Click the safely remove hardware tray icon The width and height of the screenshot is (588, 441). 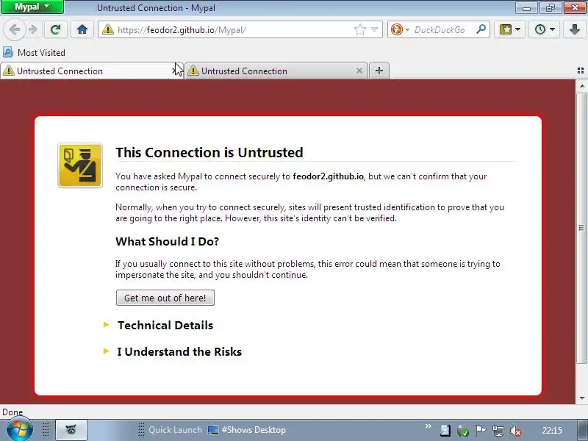463,431
